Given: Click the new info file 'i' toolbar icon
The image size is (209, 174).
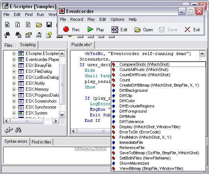Looking at the screenshot, I should [17, 25].
